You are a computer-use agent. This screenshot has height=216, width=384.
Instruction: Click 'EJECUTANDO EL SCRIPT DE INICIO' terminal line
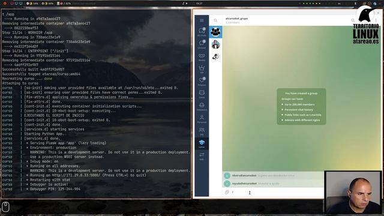[x=54, y=115]
